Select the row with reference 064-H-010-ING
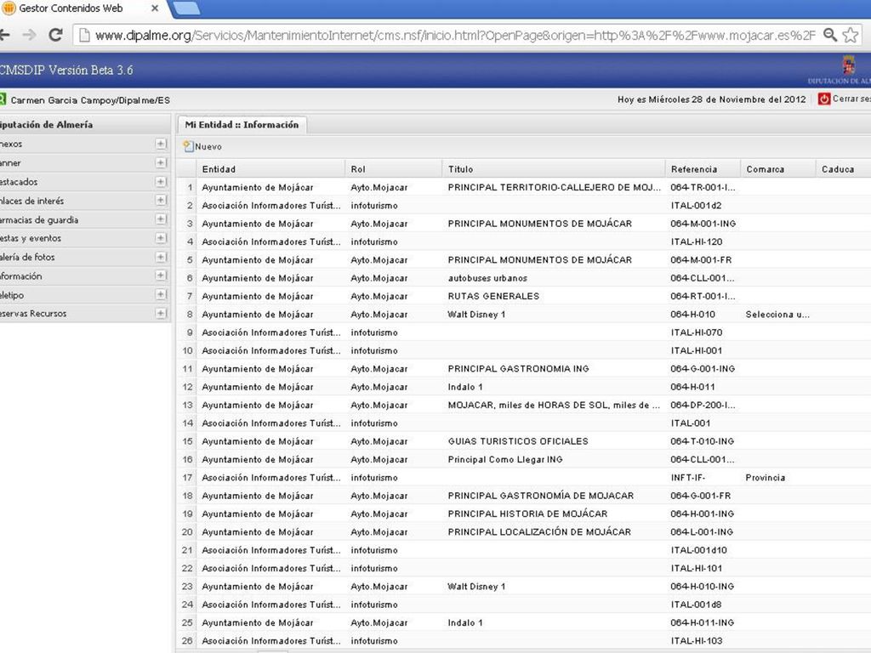The height and width of the screenshot is (653, 871). [524, 587]
